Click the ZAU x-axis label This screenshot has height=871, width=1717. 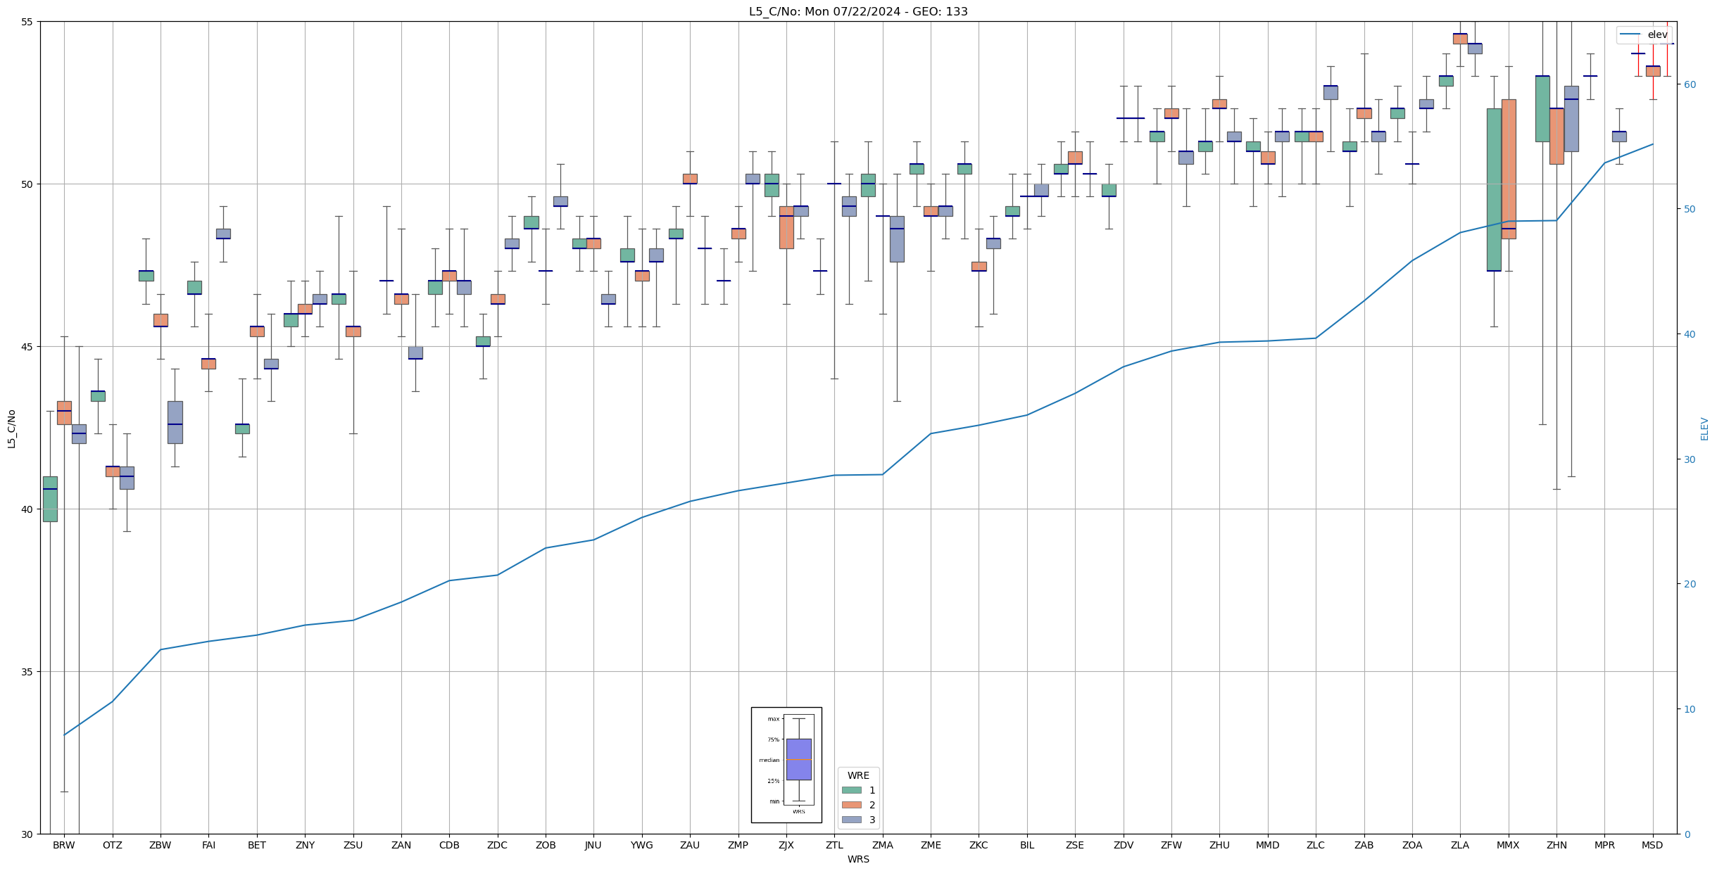point(690,845)
